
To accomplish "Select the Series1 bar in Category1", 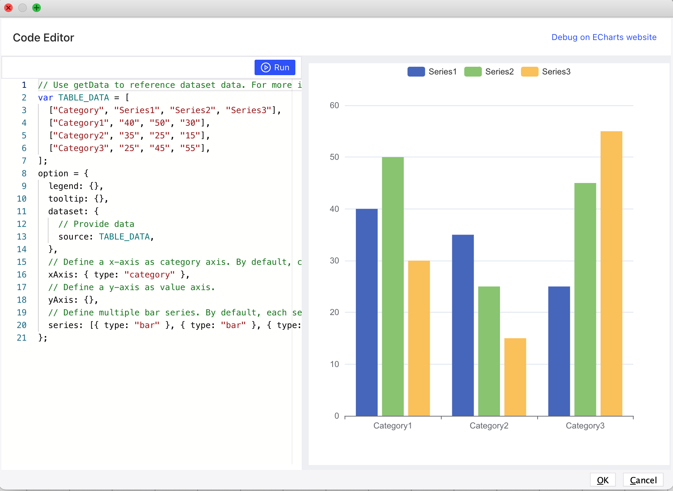I will coord(366,312).
